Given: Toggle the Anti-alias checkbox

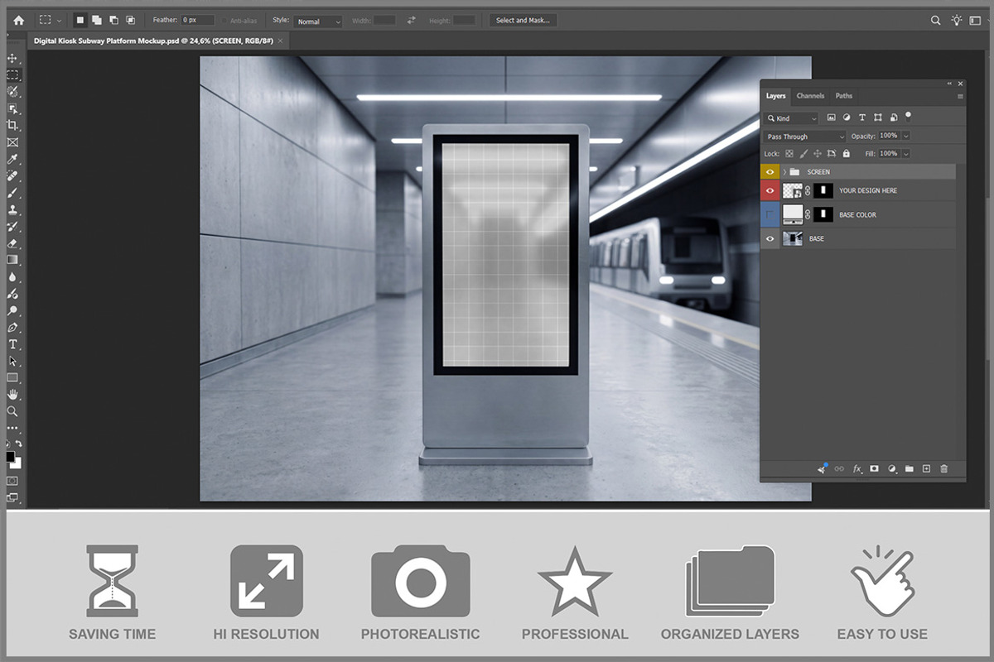Looking at the screenshot, I should (224, 21).
